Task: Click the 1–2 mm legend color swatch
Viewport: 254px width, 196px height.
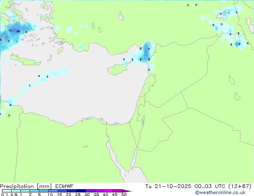Action: [x=25, y=191]
